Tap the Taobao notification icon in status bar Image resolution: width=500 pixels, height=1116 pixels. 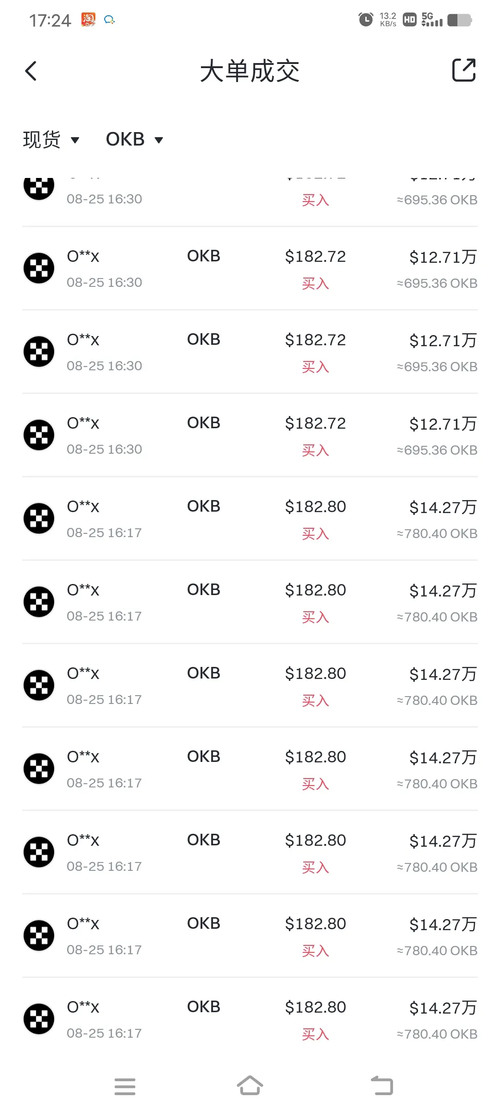coord(88,19)
